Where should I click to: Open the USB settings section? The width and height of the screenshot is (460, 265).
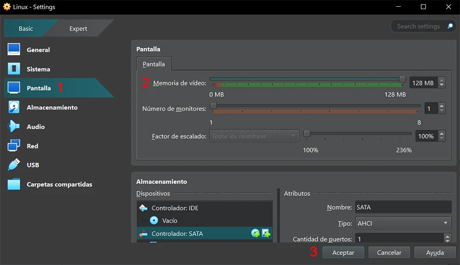tap(32, 165)
